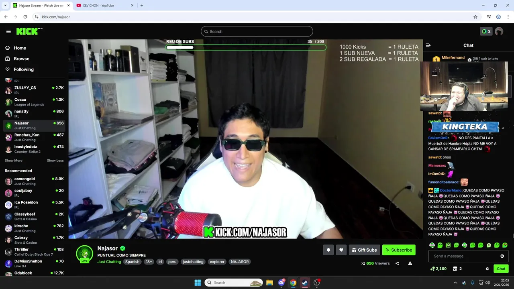
Task: Select Najasor channel in sidebar
Action: 34,125
